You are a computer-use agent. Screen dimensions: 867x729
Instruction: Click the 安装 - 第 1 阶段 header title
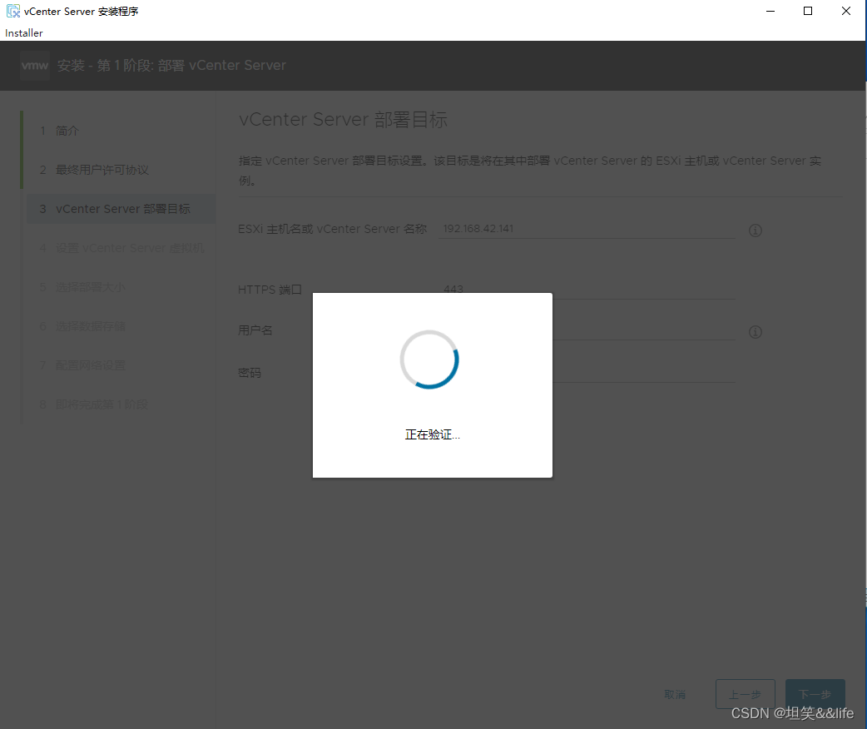coord(171,65)
